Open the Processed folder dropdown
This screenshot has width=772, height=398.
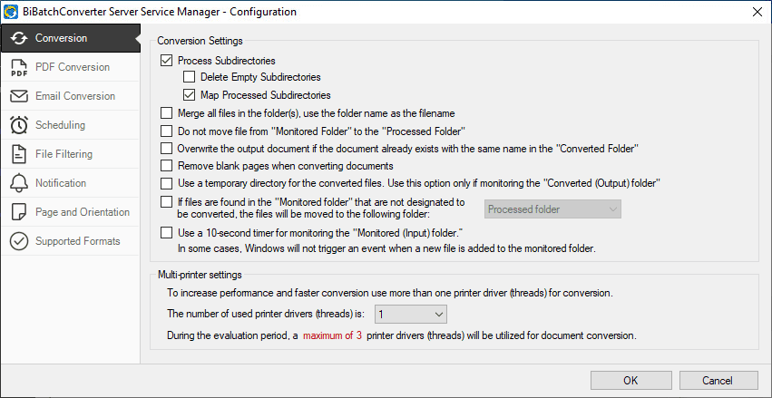click(552, 209)
